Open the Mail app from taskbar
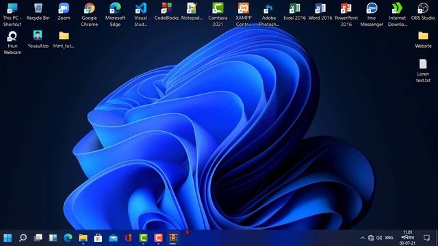 pos(113,238)
